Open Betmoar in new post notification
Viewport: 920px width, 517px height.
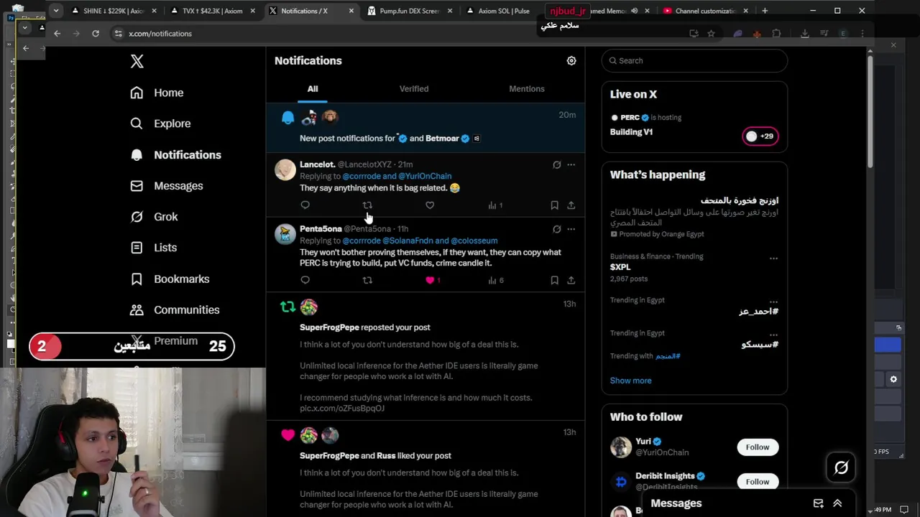442,139
